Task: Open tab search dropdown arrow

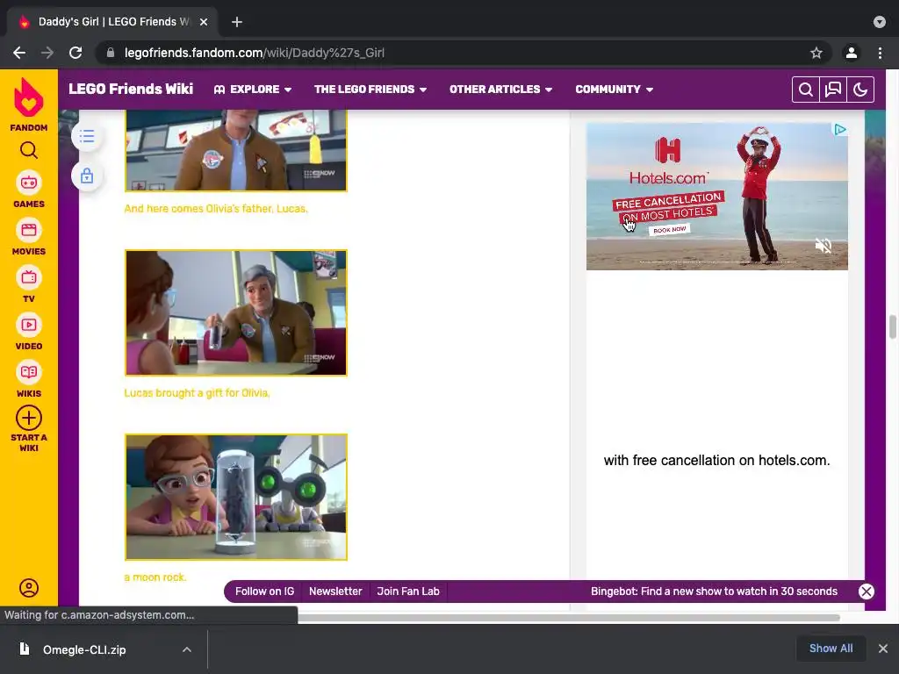Action: tap(880, 22)
